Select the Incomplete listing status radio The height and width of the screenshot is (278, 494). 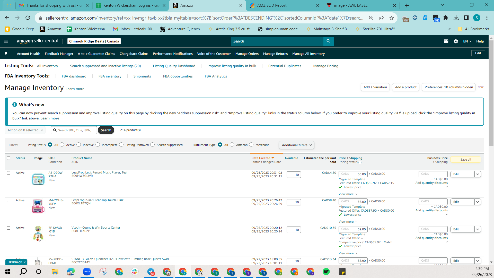(x=98, y=145)
